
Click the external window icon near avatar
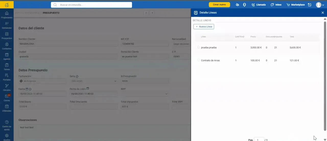coord(310,5)
